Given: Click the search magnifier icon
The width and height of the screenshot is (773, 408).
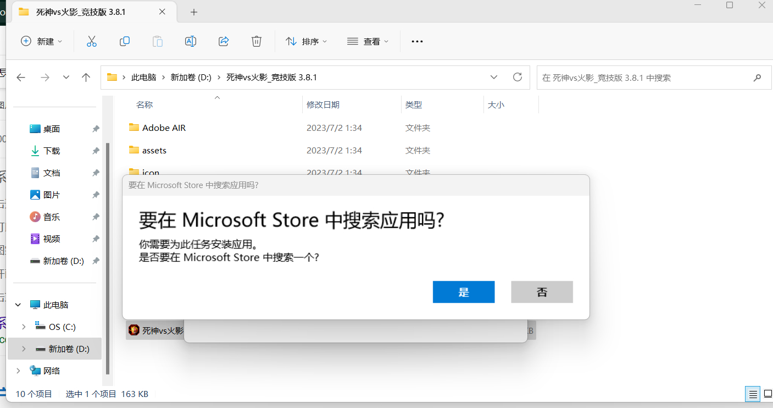Looking at the screenshot, I should 758,78.
